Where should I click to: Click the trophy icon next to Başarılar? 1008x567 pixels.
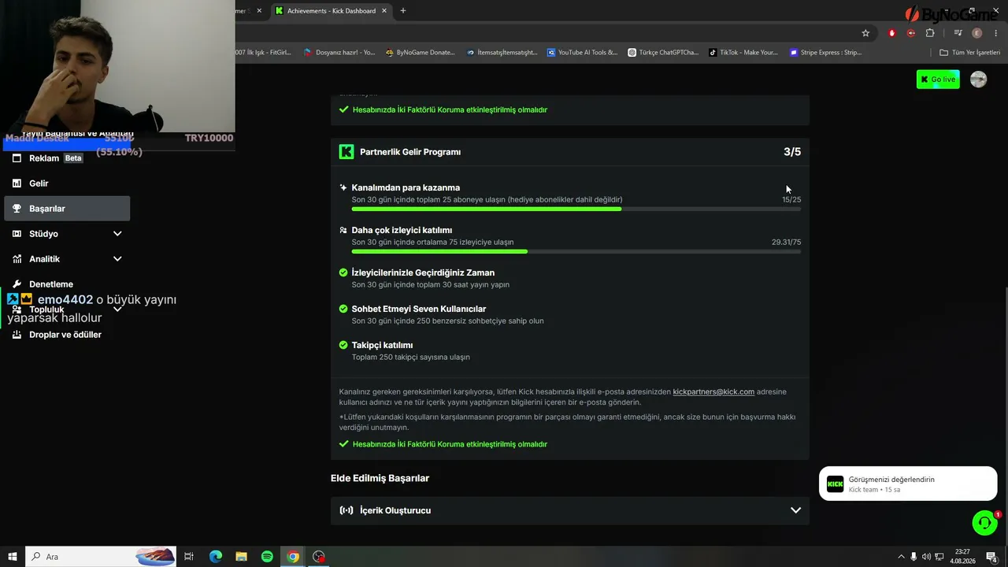[x=17, y=209]
